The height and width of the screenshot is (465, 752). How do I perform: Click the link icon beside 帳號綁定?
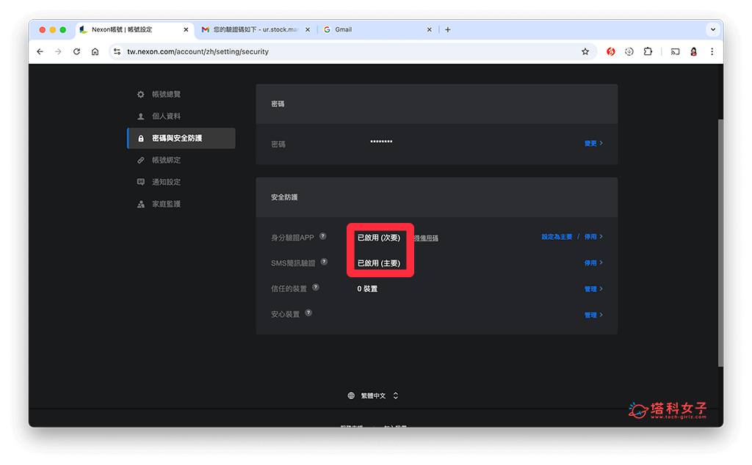(140, 160)
